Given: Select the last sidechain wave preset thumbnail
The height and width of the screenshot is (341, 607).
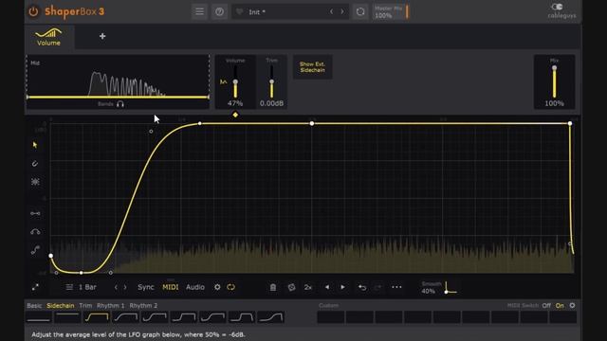Looking at the screenshot, I should [271, 317].
